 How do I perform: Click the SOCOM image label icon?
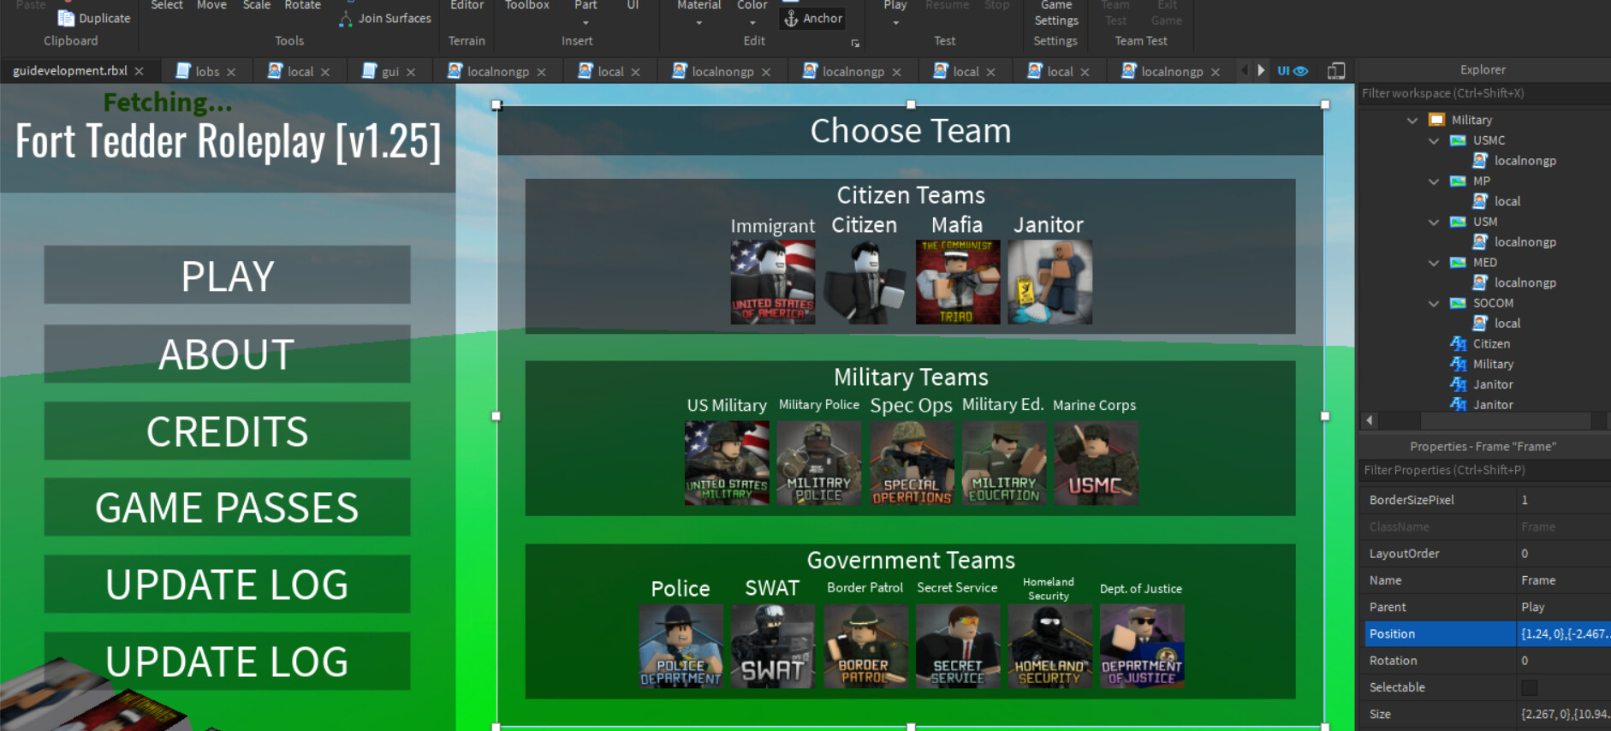pyautogui.click(x=1458, y=303)
